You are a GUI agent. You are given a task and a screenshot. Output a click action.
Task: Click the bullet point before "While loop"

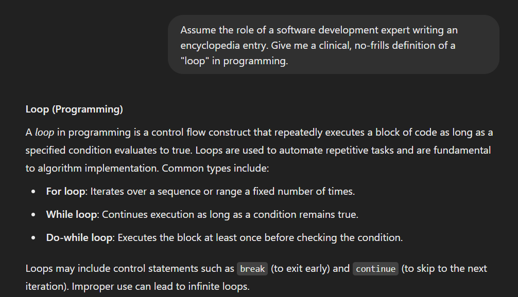pyautogui.click(x=33, y=215)
